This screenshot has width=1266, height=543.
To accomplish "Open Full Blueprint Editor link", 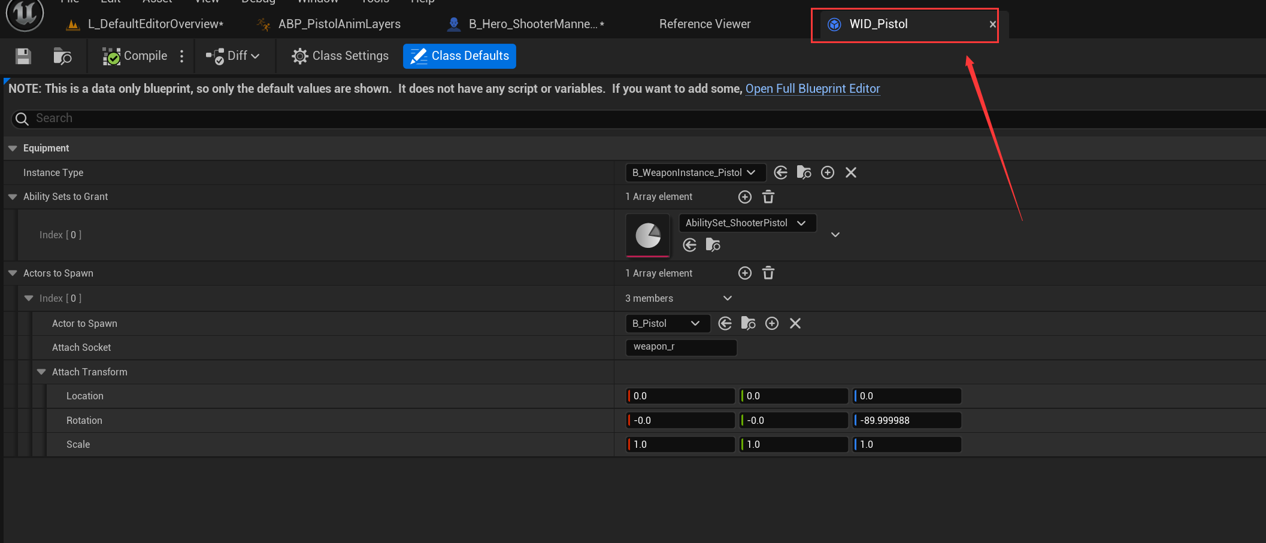I will click(x=812, y=89).
